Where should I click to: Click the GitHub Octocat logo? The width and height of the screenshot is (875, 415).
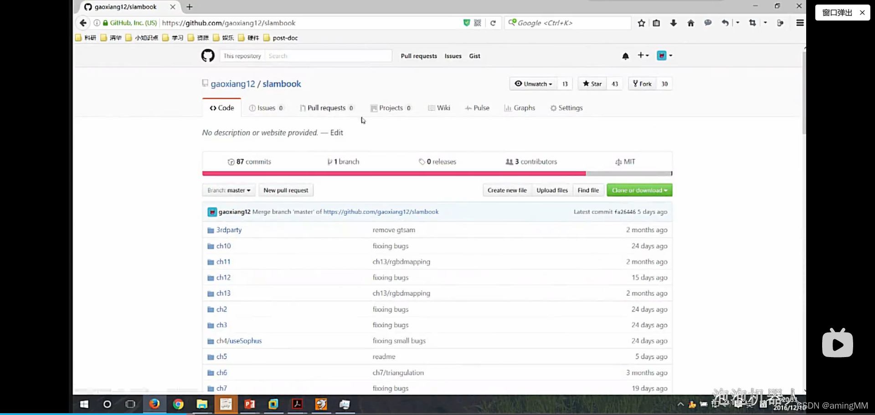pyautogui.click(x=208, y=56)
